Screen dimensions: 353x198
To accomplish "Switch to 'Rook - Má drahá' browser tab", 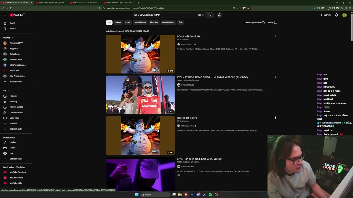I will click(119, 3).
